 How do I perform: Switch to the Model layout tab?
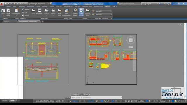[5, 101]
